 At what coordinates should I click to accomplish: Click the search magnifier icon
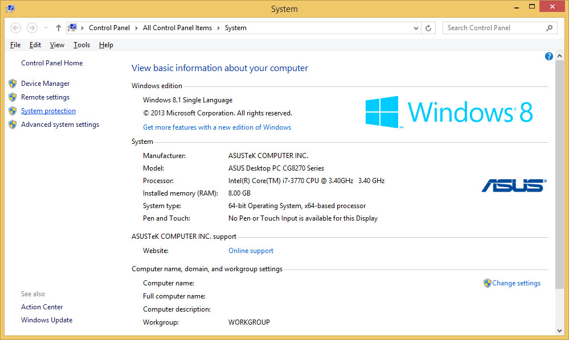(550, 28)
